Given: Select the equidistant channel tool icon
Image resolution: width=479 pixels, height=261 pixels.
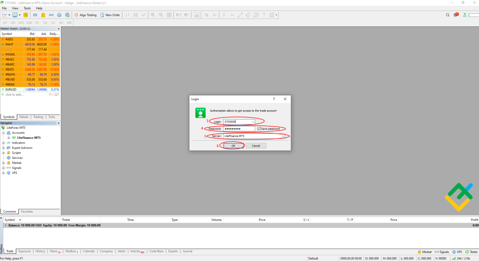Looking at the screenshot, I should click(248, 15).
